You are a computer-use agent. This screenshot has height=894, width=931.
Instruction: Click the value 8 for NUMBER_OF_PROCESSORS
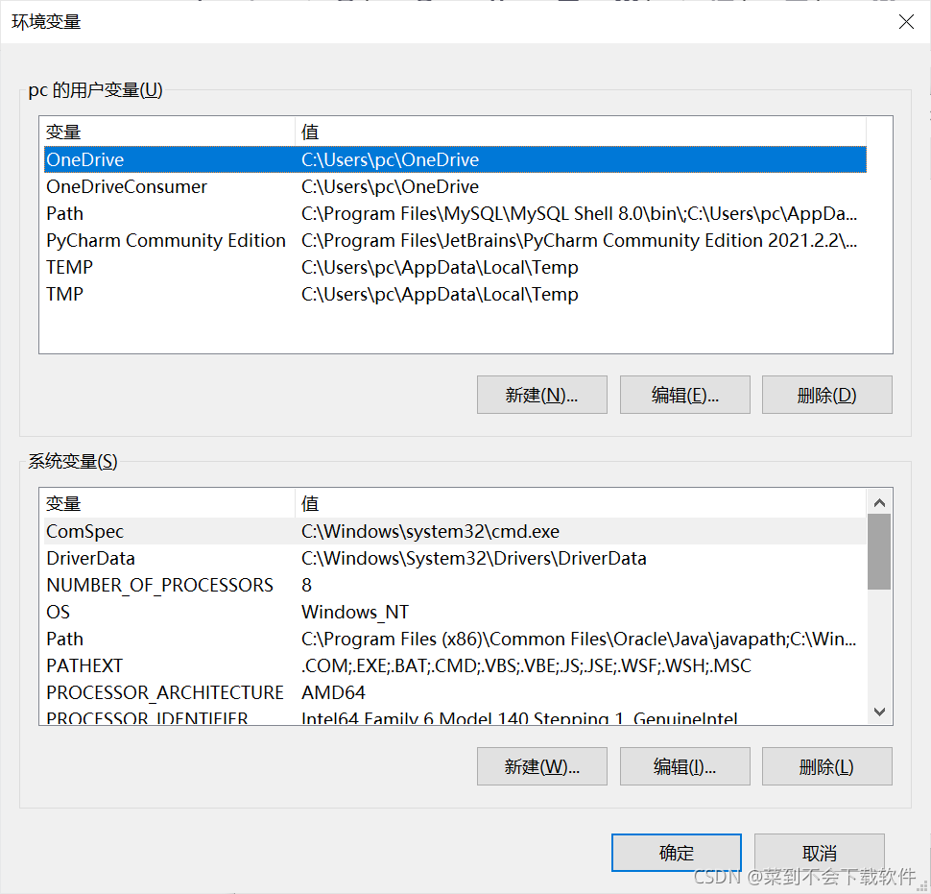pyautogui.click(x=306, y=585)
